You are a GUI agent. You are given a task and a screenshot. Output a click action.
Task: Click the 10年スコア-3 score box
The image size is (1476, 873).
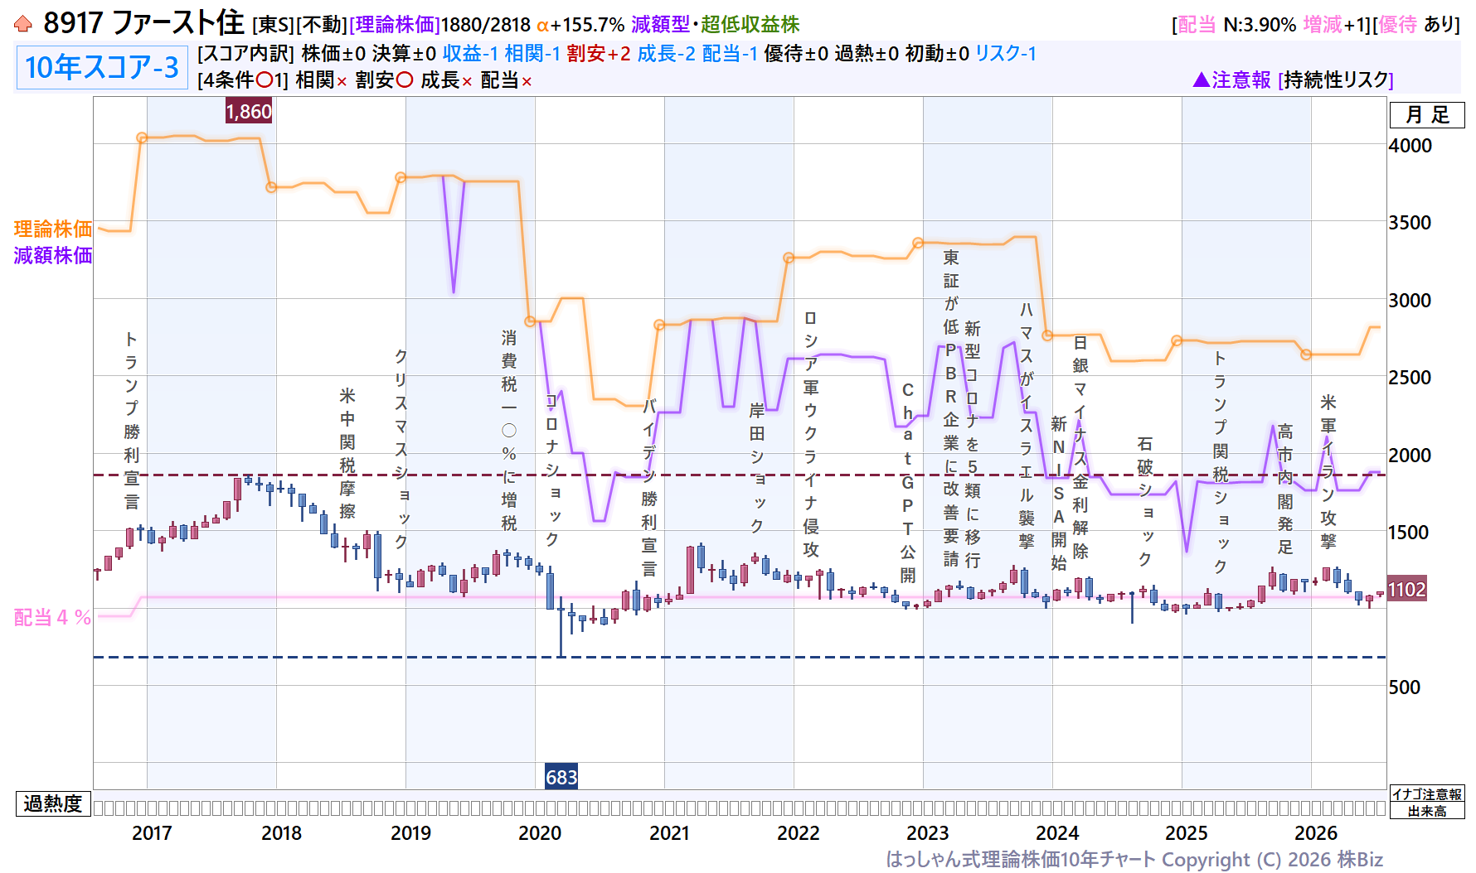click(x=102, y=67)
